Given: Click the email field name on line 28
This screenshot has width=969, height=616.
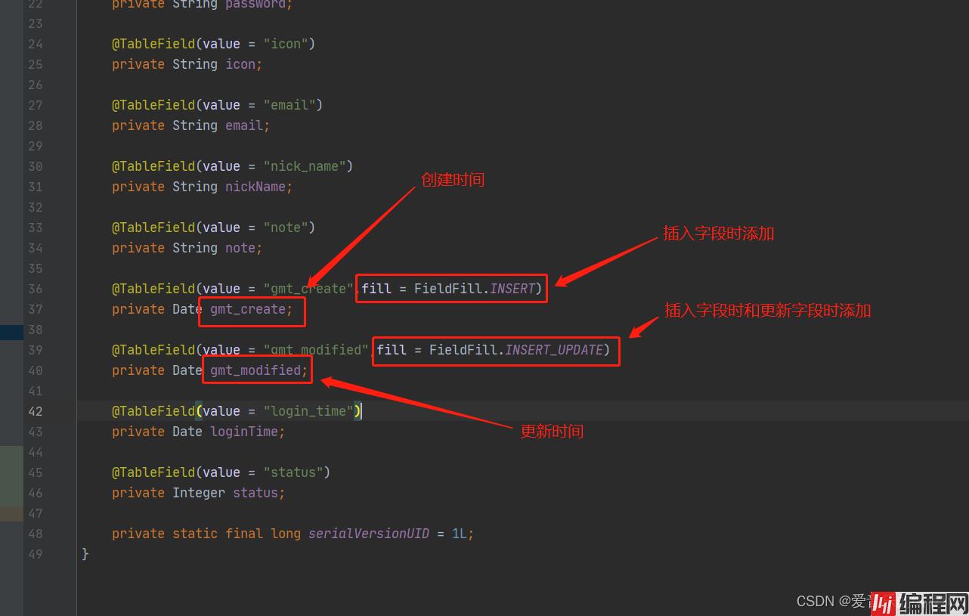Looking at the screenshot, I should [x=244, y=125].
